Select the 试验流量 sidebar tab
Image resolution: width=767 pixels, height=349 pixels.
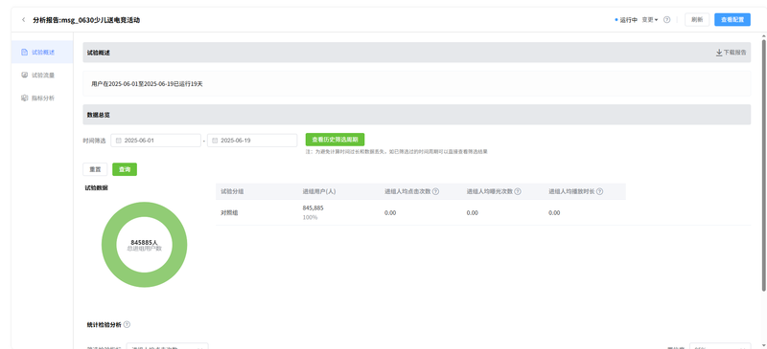[x=42, y=76]
